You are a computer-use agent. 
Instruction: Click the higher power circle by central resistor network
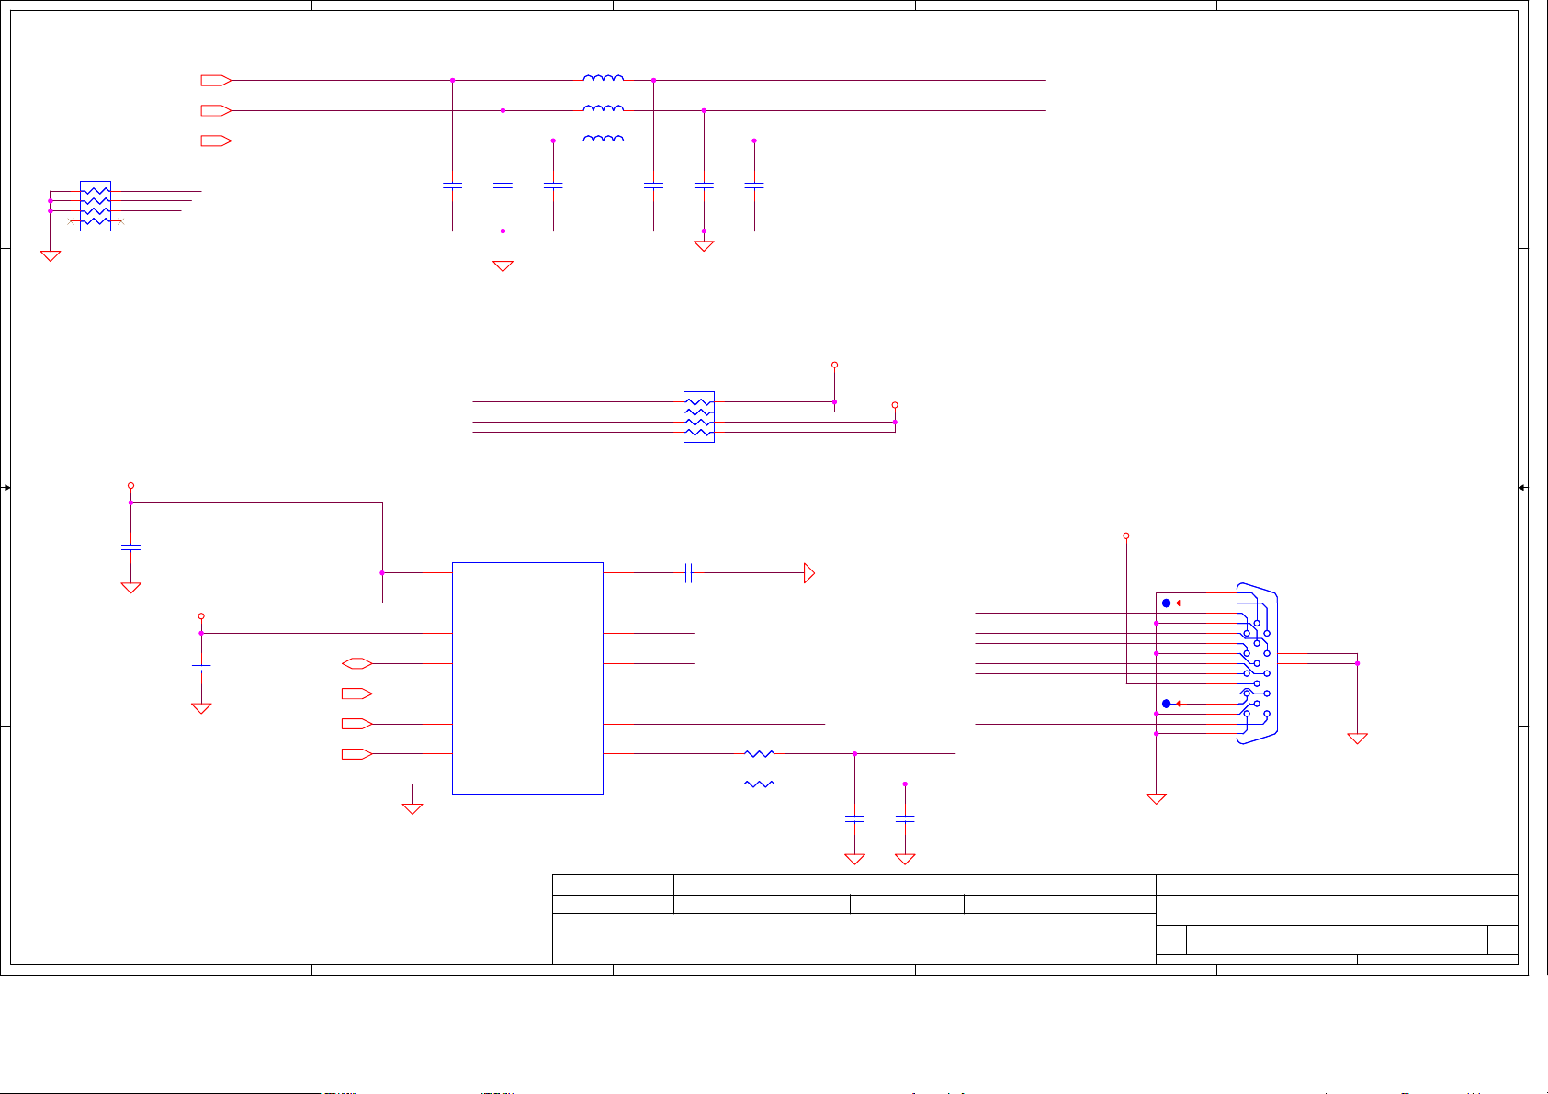834,365
